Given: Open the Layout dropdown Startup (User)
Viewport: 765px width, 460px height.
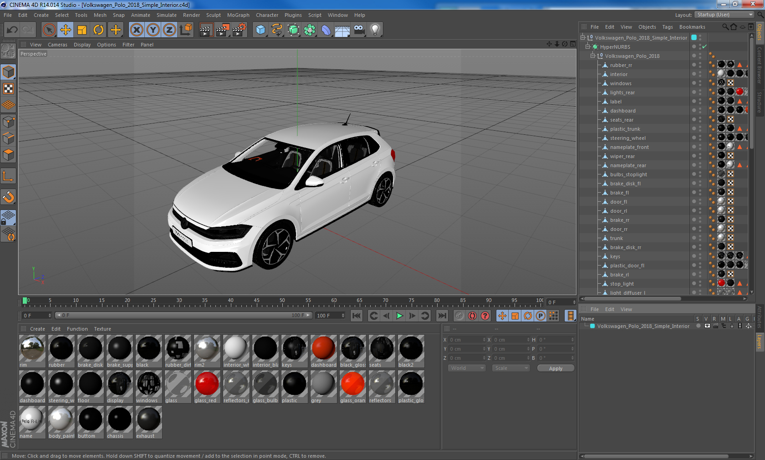Looking at the screenshot, I should coord(724,15).
